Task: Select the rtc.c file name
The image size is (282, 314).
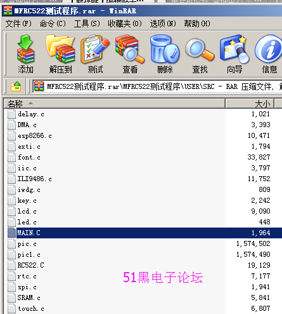Action: [x=27, y=276]
